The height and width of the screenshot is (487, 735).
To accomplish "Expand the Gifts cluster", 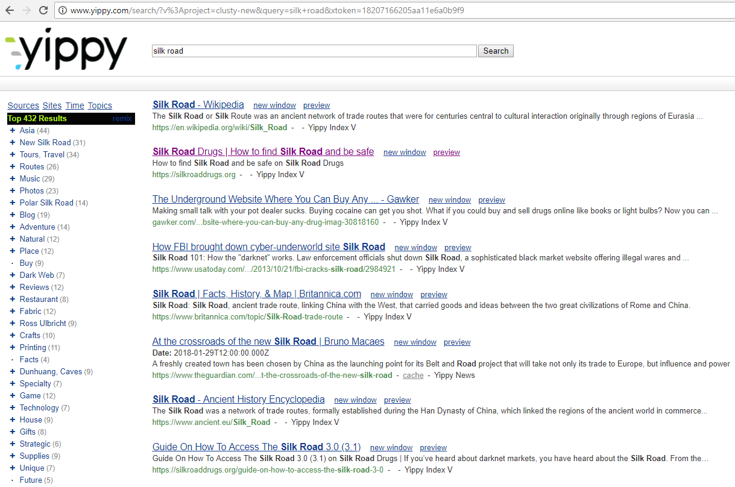I will pos(13,432).
